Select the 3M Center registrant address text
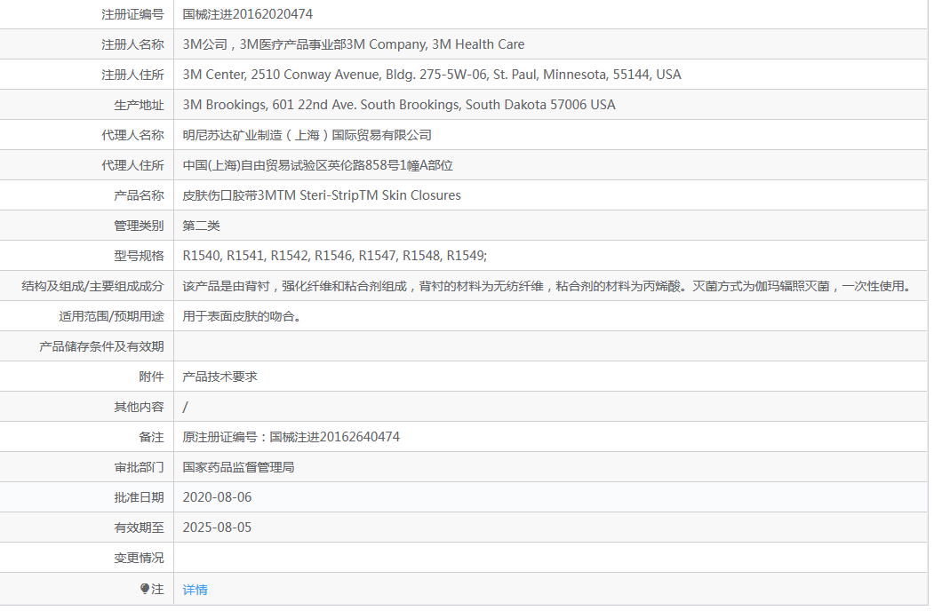This screenshot has height=611, width=934. click(x=432, y=75)
